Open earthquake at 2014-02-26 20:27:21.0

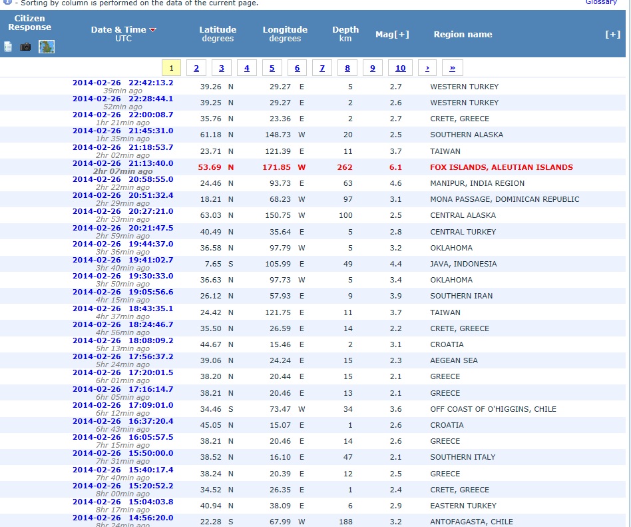pyautogui.click(x=122, y=211)
